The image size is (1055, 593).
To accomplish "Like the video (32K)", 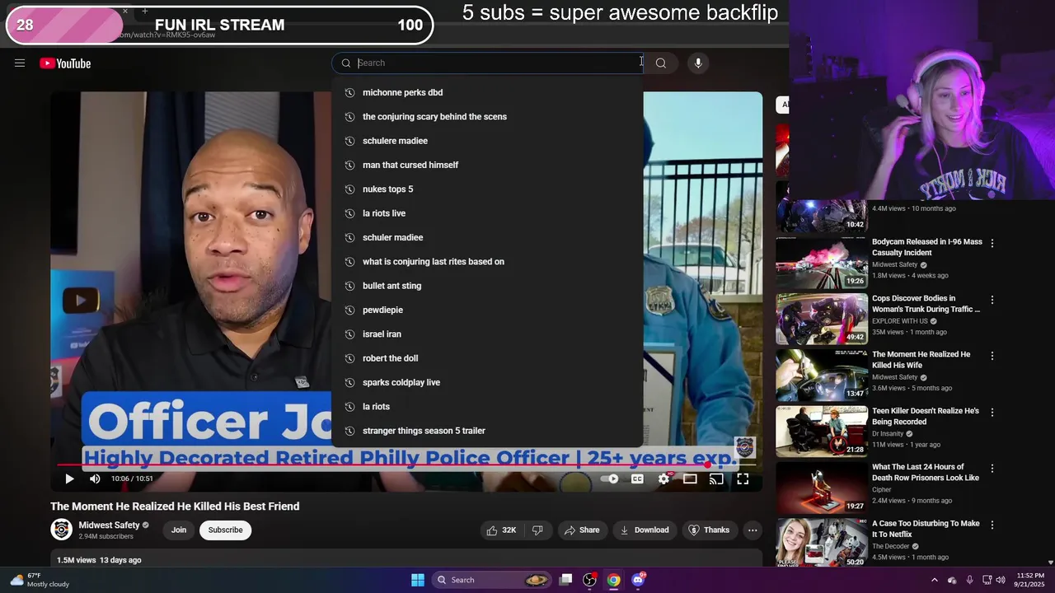I will pyautogui.click(x=502, y=530).
